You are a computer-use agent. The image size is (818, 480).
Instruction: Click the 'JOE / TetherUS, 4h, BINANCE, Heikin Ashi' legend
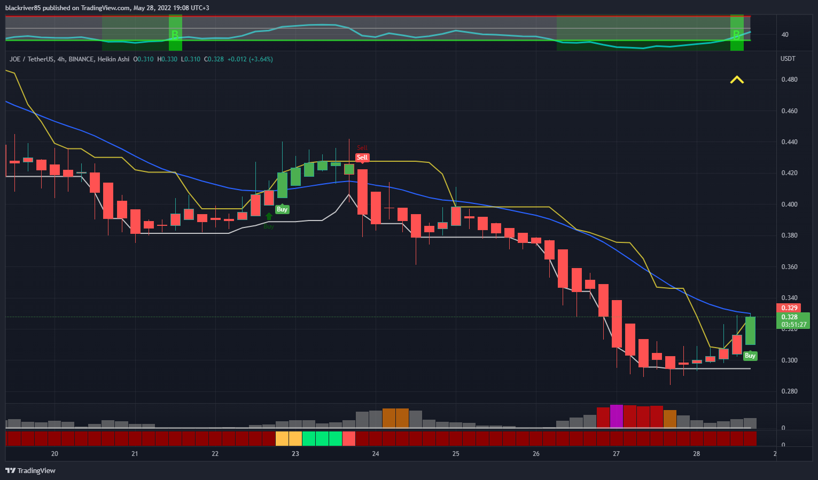69,59
